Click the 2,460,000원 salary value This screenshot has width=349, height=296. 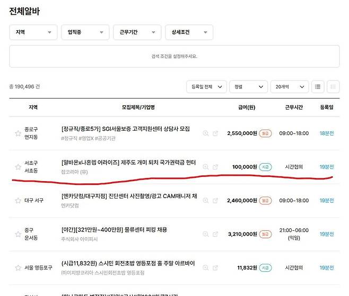(x=242, y=201)
